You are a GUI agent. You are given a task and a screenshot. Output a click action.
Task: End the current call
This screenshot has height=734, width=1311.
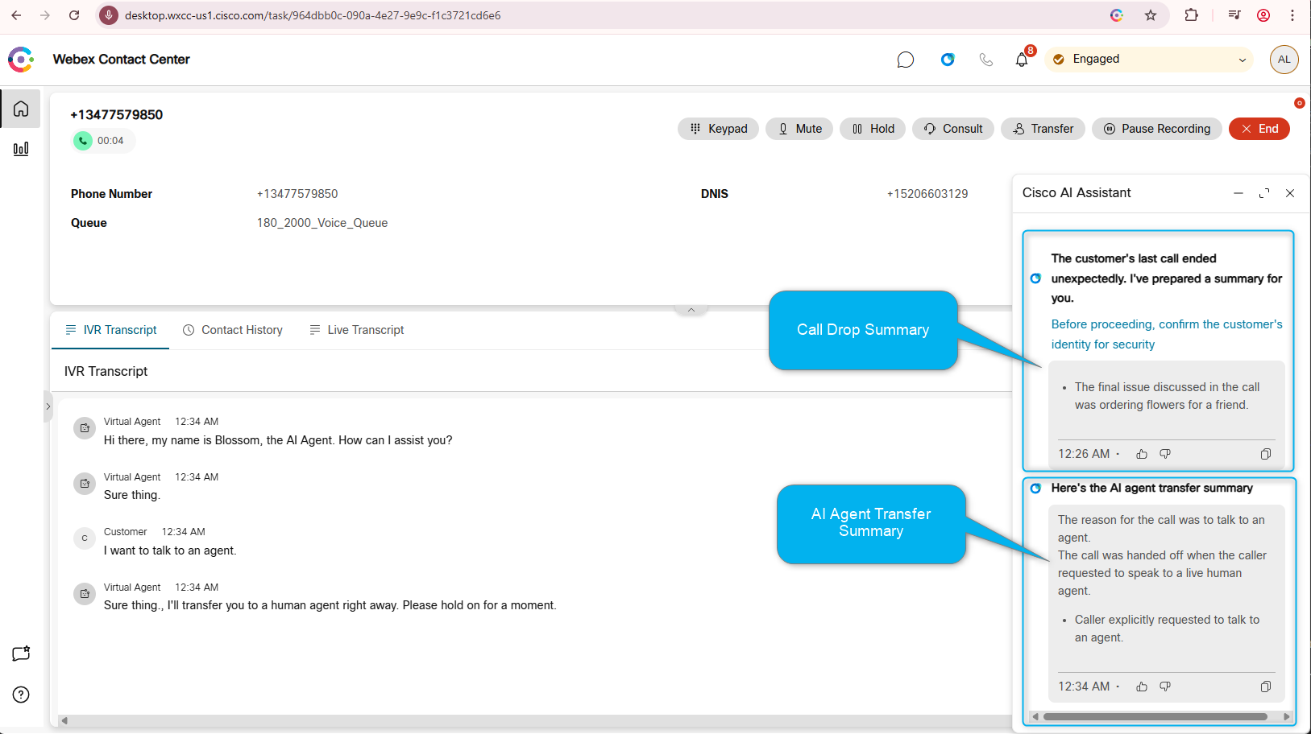(x=1259, y=129)
